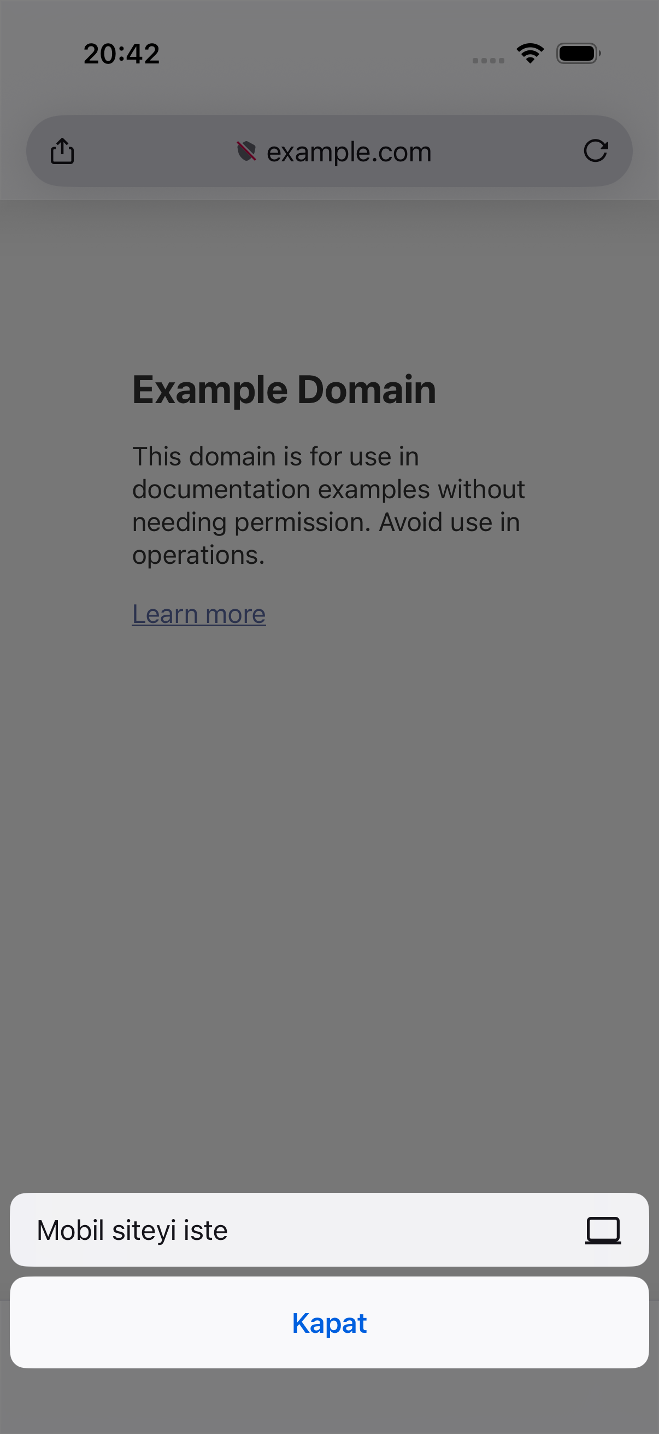Tap the share icon in address bar
The height and width of the screenshot is (1434, 659).
coord(62,151)
